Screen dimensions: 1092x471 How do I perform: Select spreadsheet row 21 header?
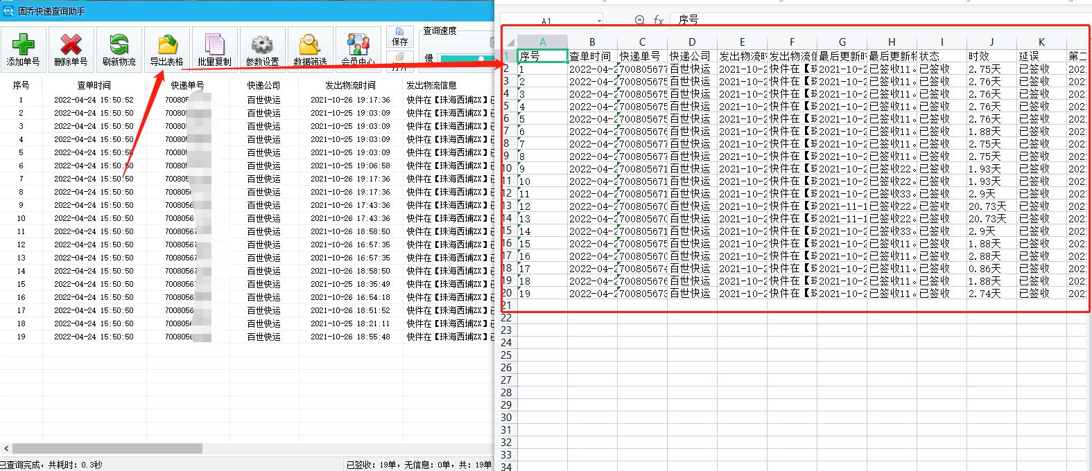click(x=506, y=305)
